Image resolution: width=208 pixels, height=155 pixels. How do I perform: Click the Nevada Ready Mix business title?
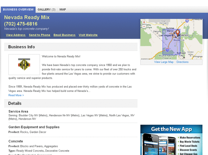(x=27, y=17)
